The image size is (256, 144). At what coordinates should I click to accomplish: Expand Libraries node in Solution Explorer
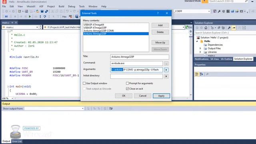pyautogui.click(x=200, y=52)
